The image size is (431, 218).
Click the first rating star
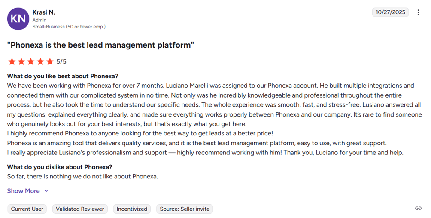[12, 61]
